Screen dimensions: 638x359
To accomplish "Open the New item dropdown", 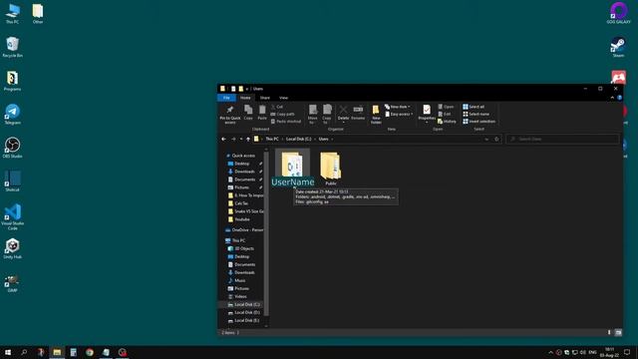I will 397,107.
